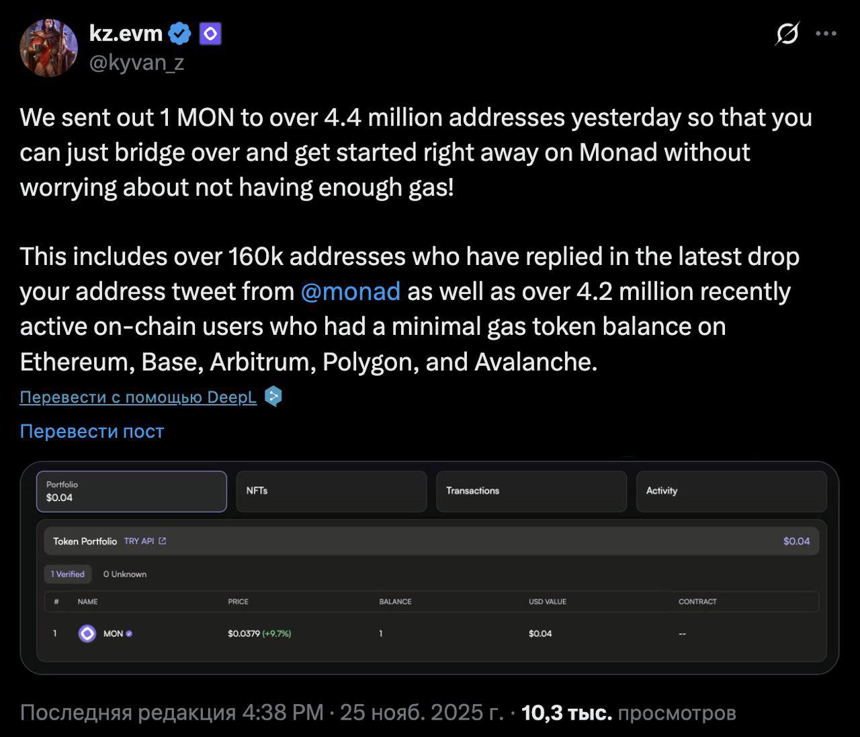Viewport: 860px width, 737px height.
Task: Click the 'Перевести с помощью DeepL' link
Action: 138,397
